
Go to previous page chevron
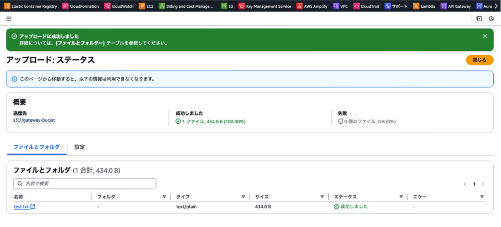click(x=465, y=184)
